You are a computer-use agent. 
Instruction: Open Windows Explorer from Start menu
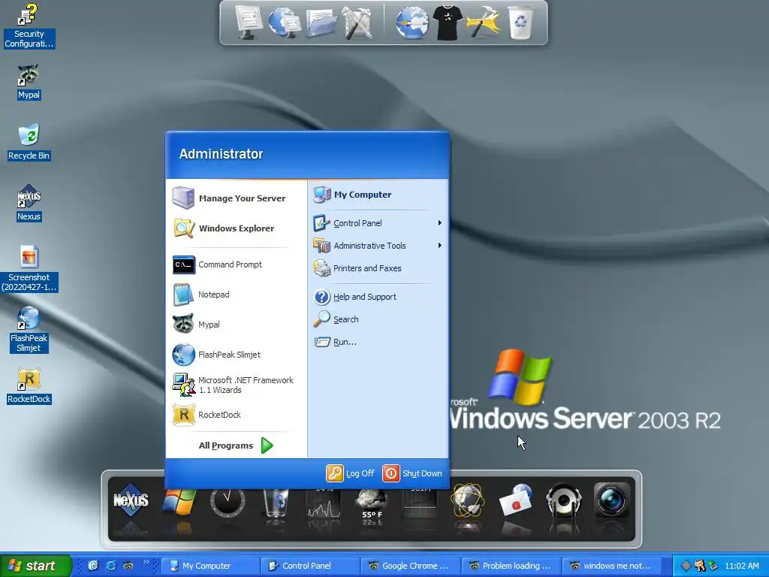pos(237,228)
